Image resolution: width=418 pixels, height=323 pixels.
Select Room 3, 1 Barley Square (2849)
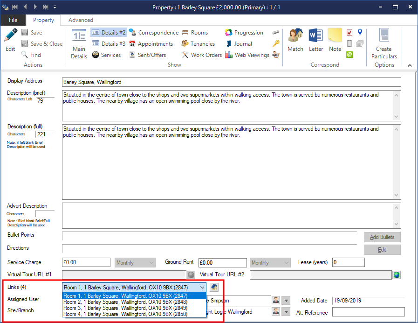(x=134, y=308)
